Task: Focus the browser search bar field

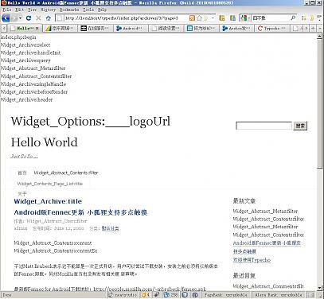Action: click(271, 18)
